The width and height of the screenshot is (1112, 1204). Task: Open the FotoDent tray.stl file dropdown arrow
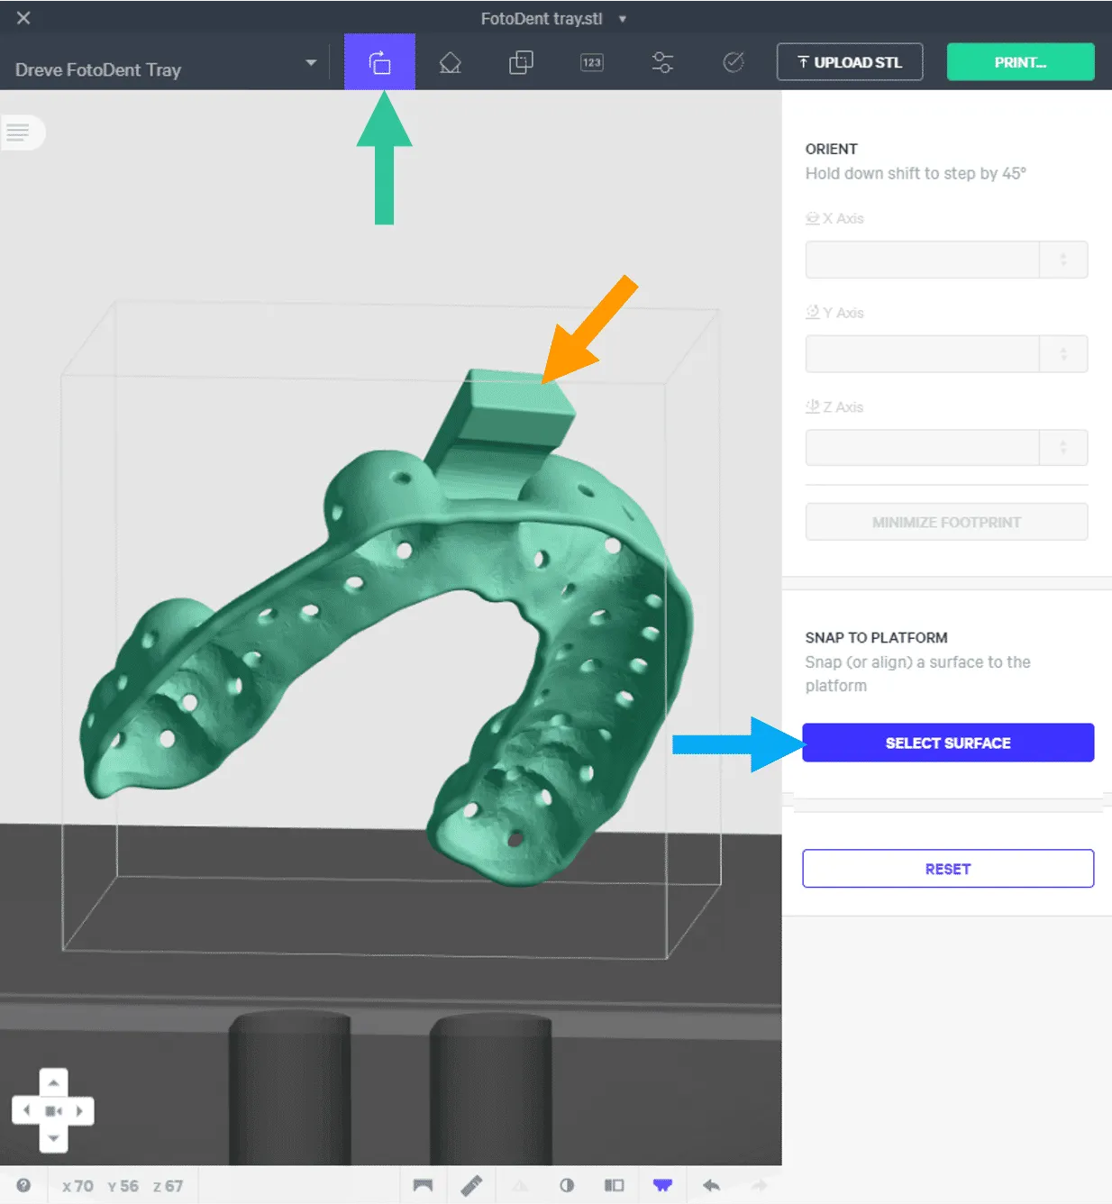point(623,19)
